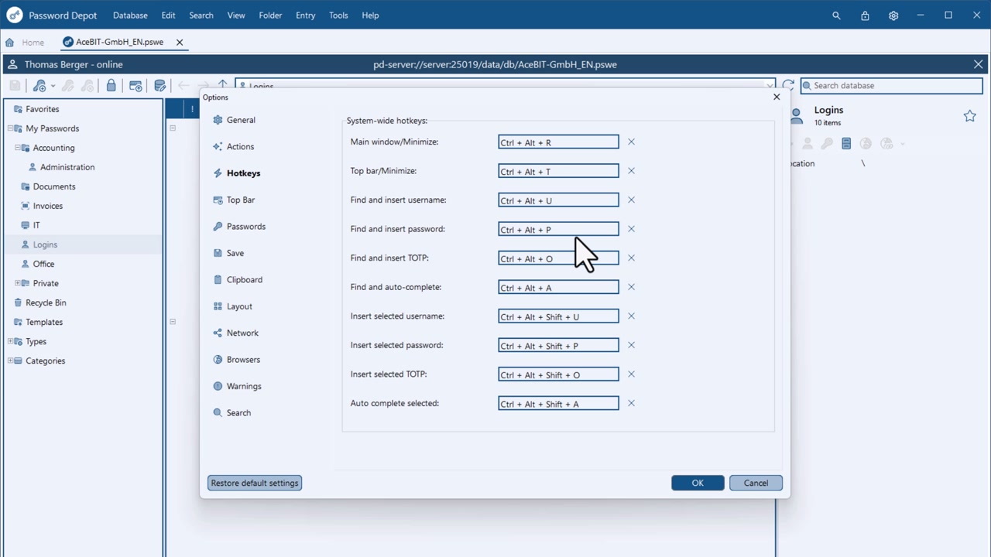Click the filing cabinet icon in Logins panel
This screenshot has height=557, width=991.
(846, 143)
